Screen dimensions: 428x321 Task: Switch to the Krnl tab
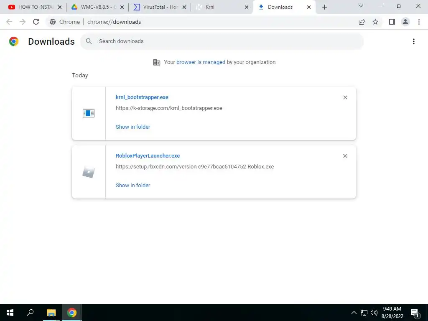221,7
